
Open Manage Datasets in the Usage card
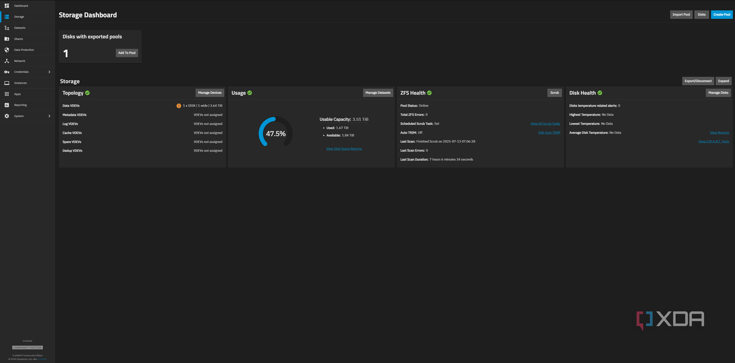(x=378, y=92)
